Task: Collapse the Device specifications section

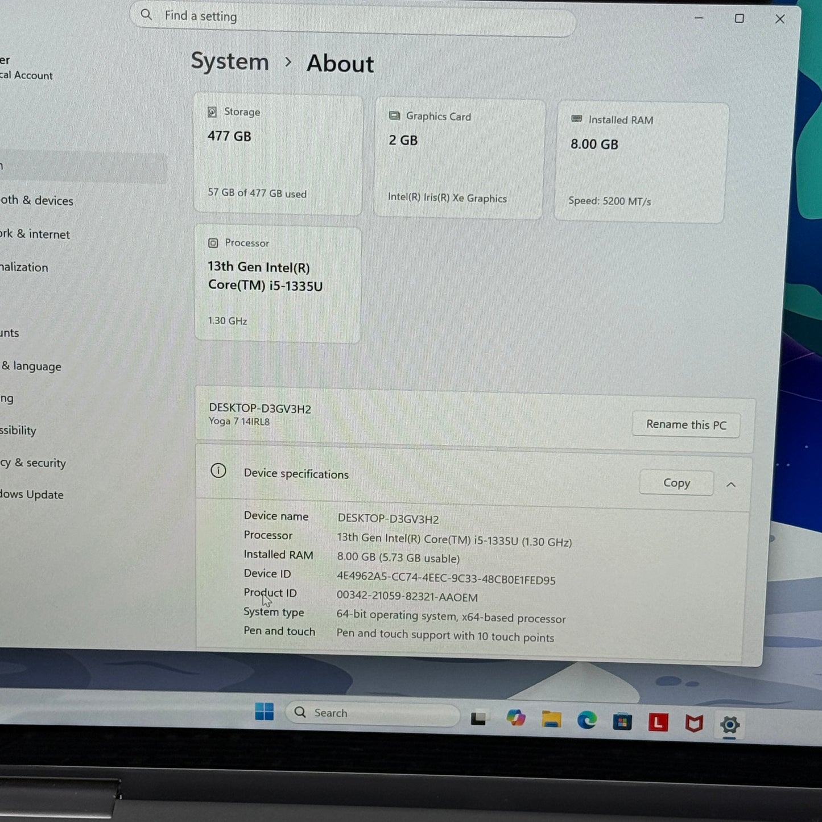Action: point(731,485)
